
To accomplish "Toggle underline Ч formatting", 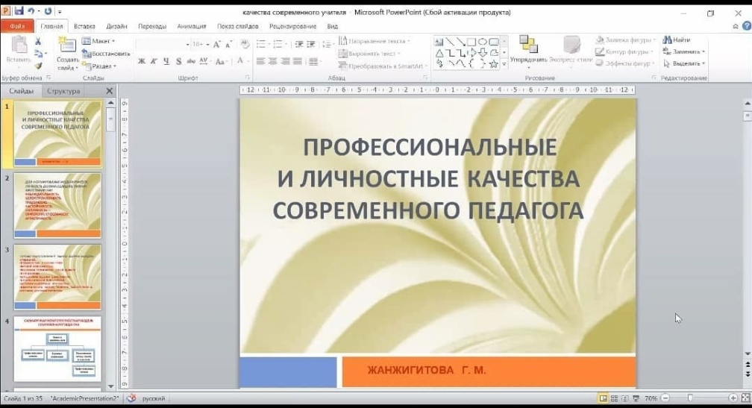I will tap(166, 62).
